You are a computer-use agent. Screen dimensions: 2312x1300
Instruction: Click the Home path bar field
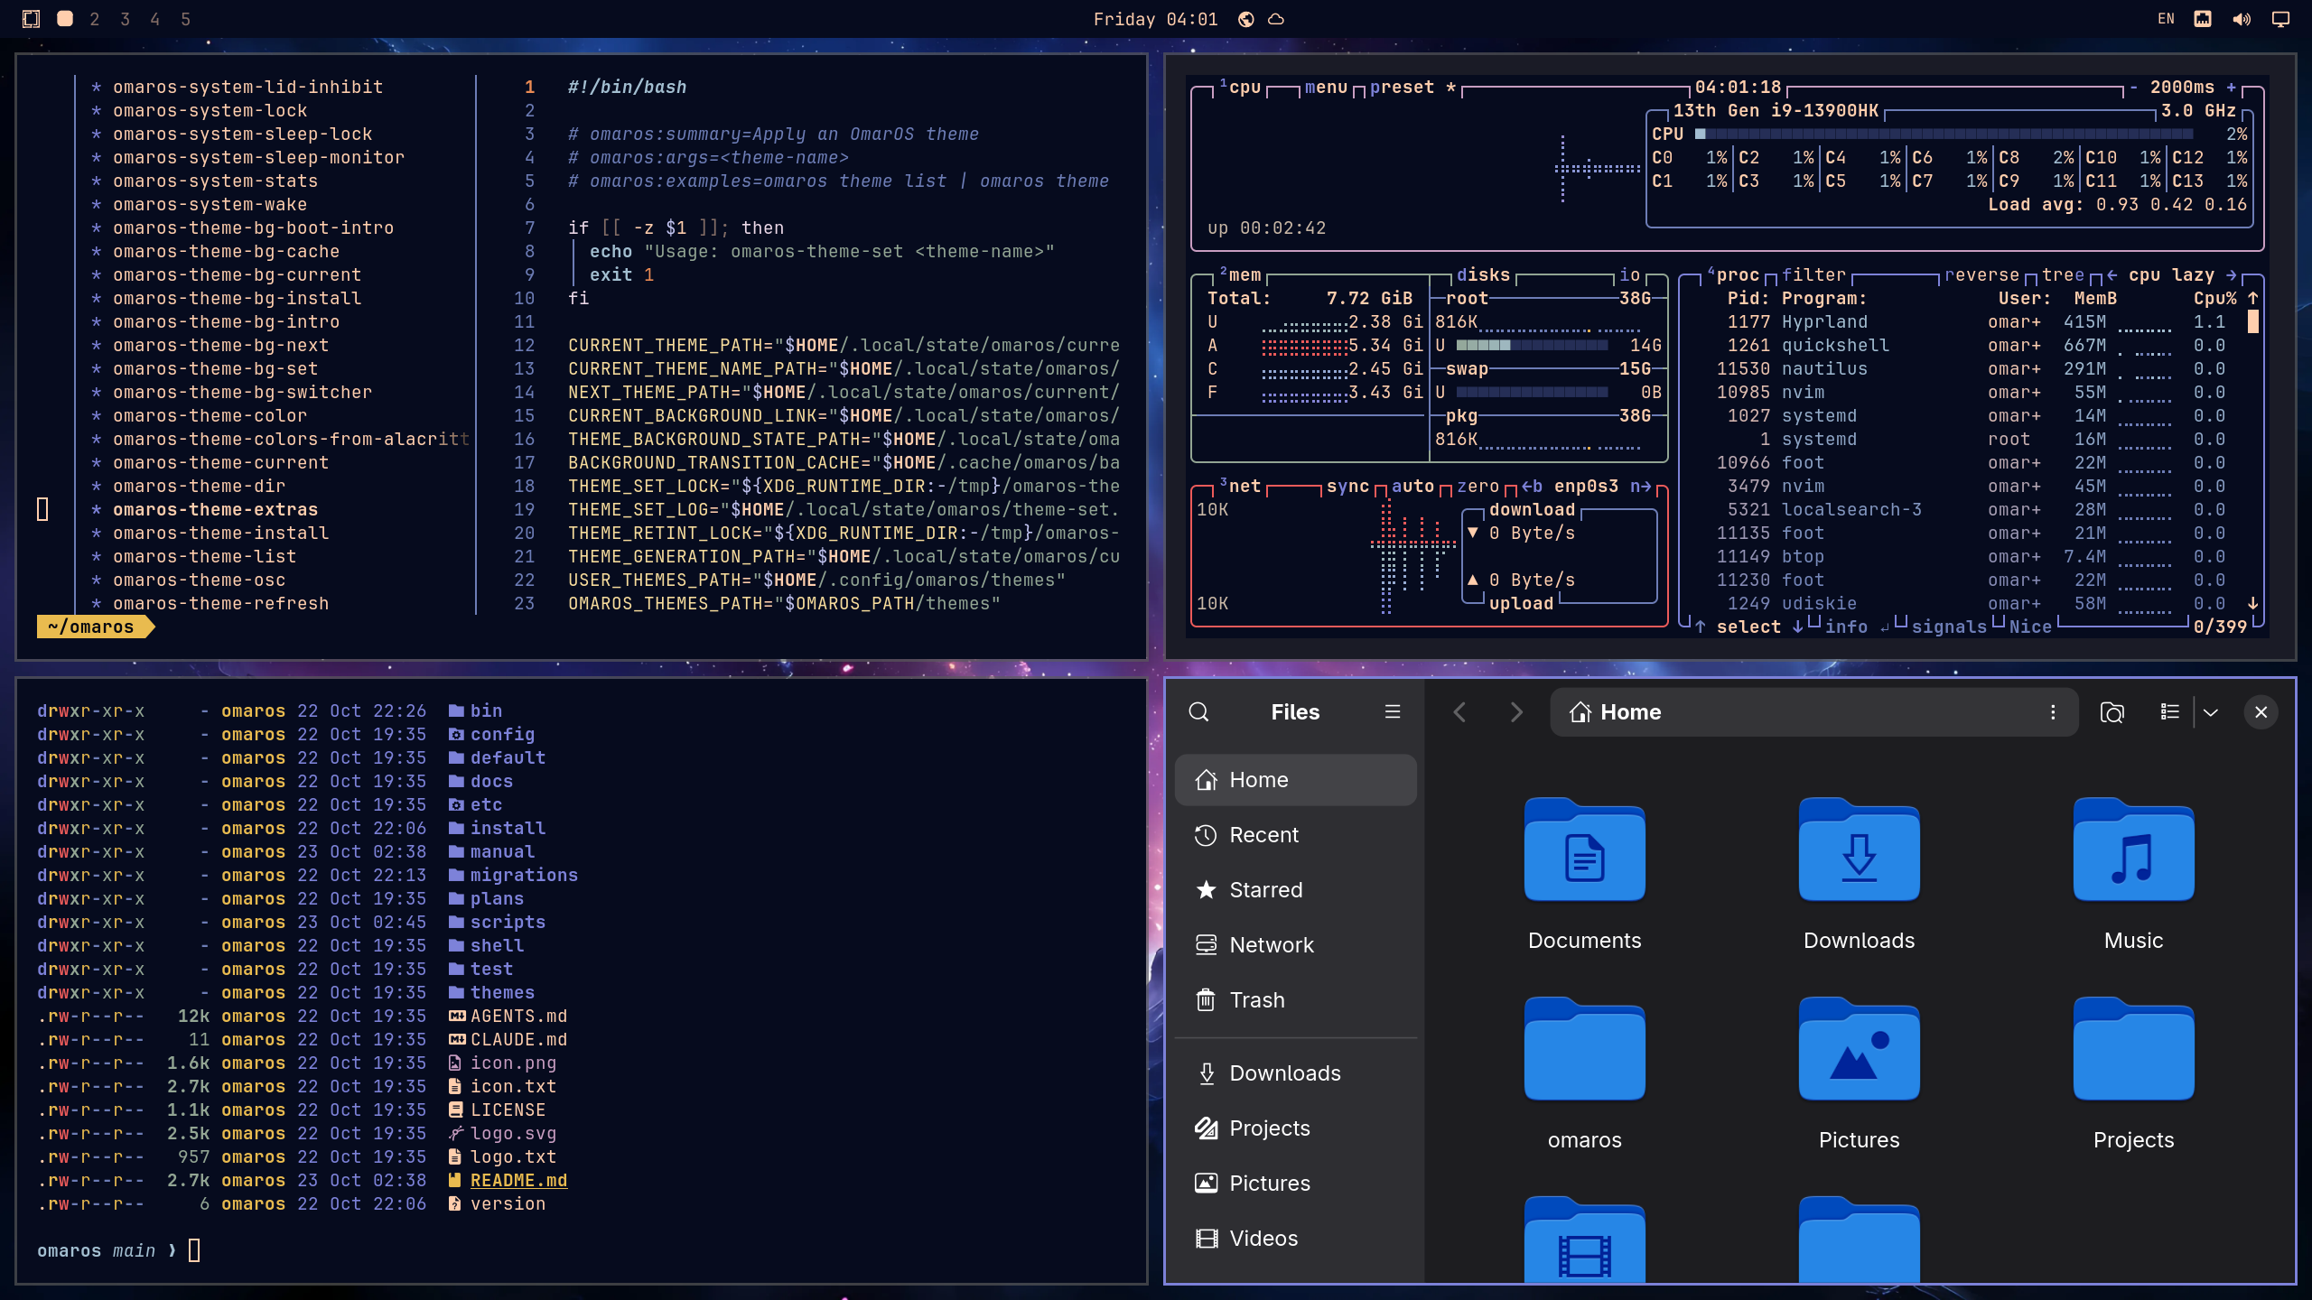tap(1815, 712)
